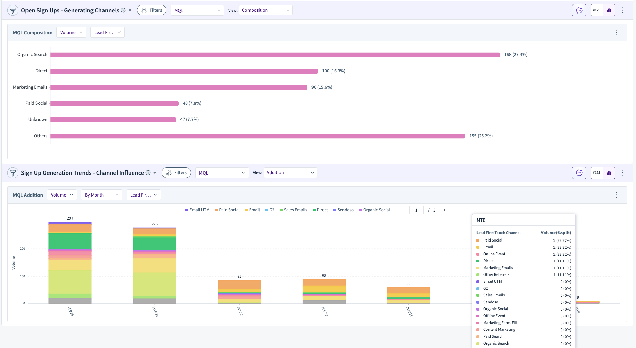The width and height of the screenshot is (636, 348).
Task: Expand the By Month dropdown
Action: point(101,195)
